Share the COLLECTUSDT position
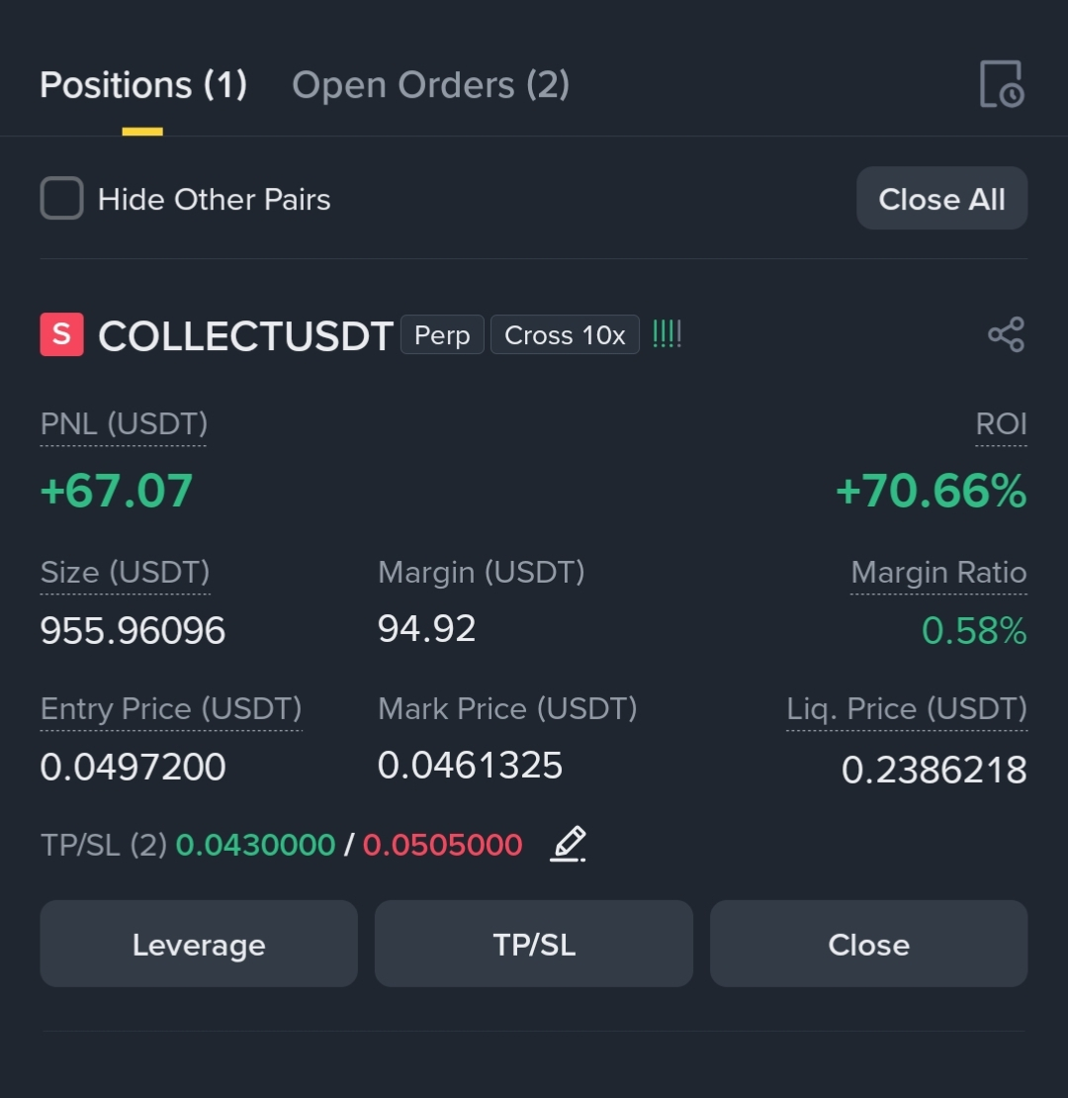 (x=1007, y=334)
